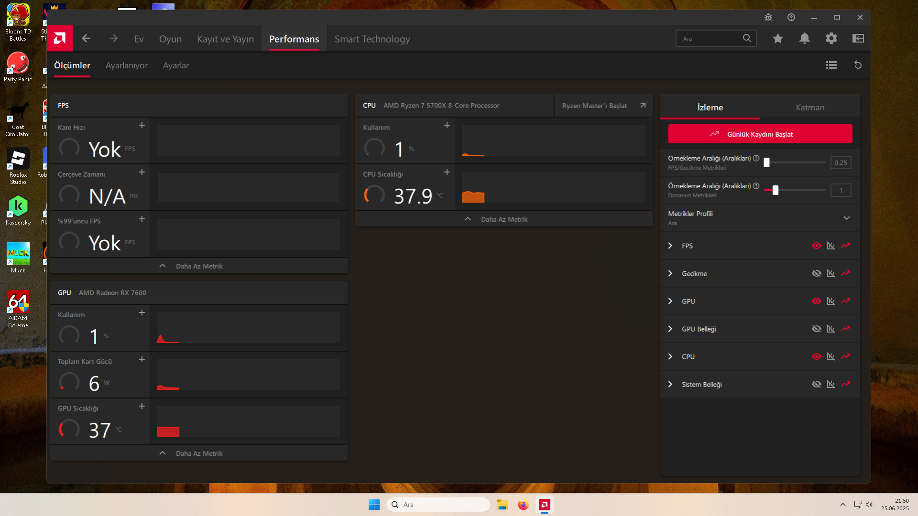Expand the GPU metrics group
Viewport: 918px width, 516px height.
670,301
